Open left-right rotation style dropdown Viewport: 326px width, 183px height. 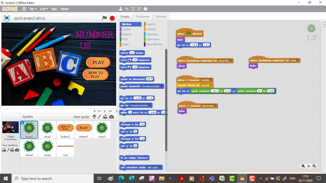(160, 167)
